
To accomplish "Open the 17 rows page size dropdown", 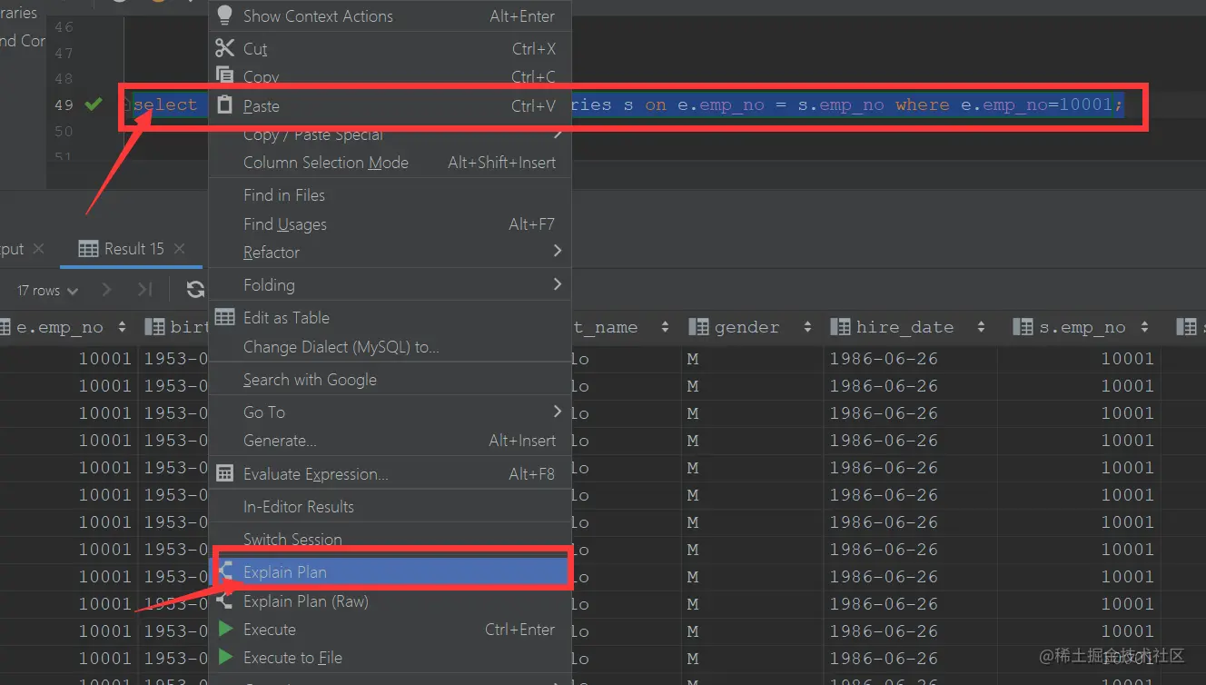I will click(x=48, y=291).
